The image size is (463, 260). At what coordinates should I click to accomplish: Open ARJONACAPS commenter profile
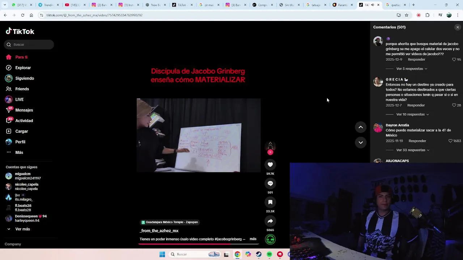(x=397, y=161)
